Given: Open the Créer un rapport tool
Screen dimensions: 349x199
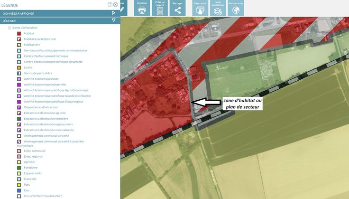Looking at the screenshot, I should 160,9.
